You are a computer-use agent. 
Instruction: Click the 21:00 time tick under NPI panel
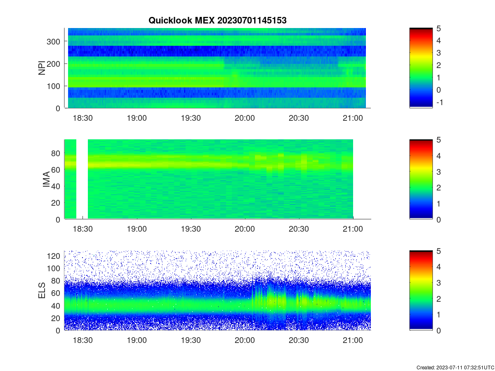(x=353, y=118)
